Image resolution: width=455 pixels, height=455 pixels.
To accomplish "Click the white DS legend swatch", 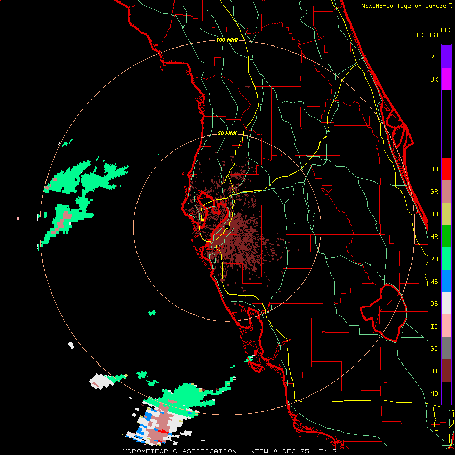I will click(x=446, y=303).
